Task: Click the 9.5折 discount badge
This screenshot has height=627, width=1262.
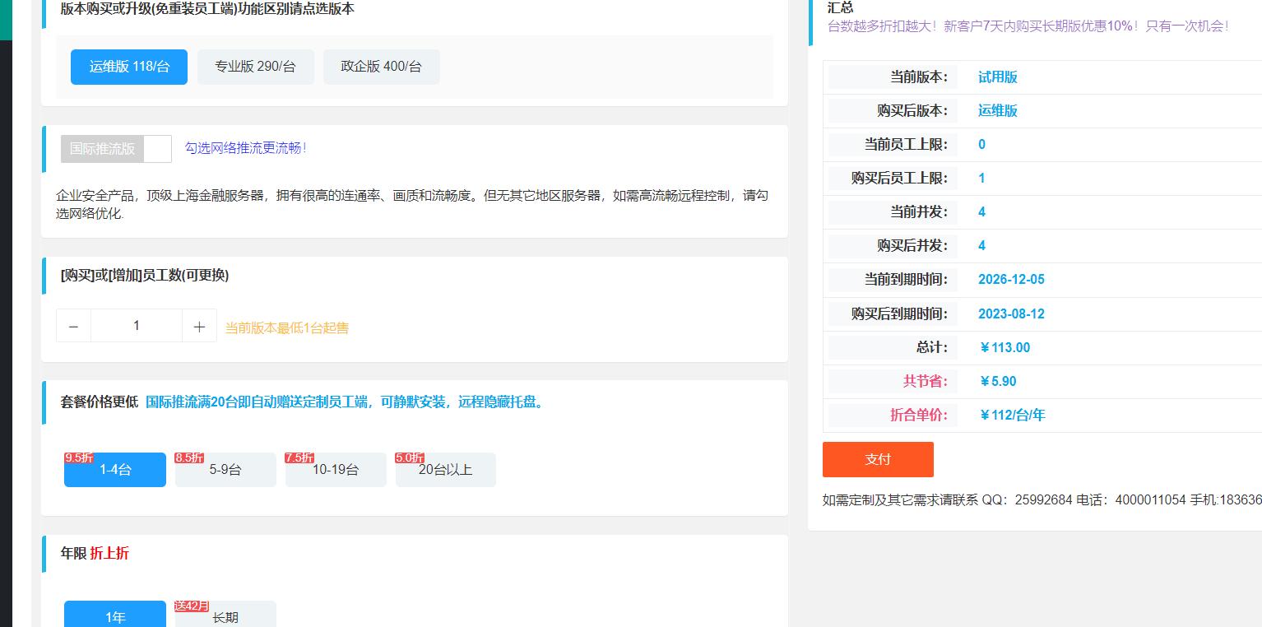Action: pos(79,457)
